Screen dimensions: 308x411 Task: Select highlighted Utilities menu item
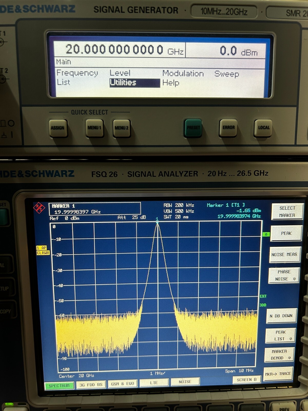(135, 83)
